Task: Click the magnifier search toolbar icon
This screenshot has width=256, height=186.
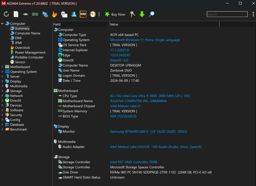Action: (152, 14)
